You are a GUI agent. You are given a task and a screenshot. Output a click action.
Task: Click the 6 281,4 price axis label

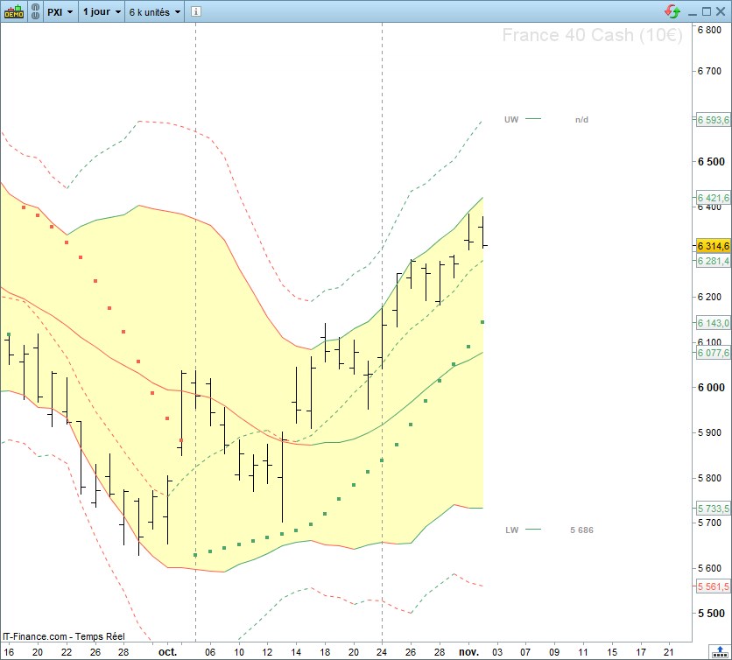click(x=713, y=261)
